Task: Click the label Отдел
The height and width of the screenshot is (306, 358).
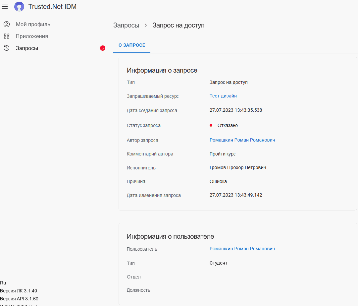Action: click(x=133, y=277)
